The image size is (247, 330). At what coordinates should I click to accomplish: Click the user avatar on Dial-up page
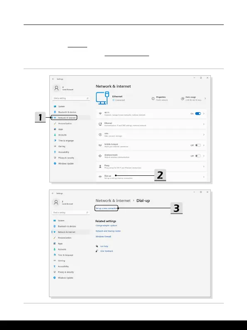[56, 202]
